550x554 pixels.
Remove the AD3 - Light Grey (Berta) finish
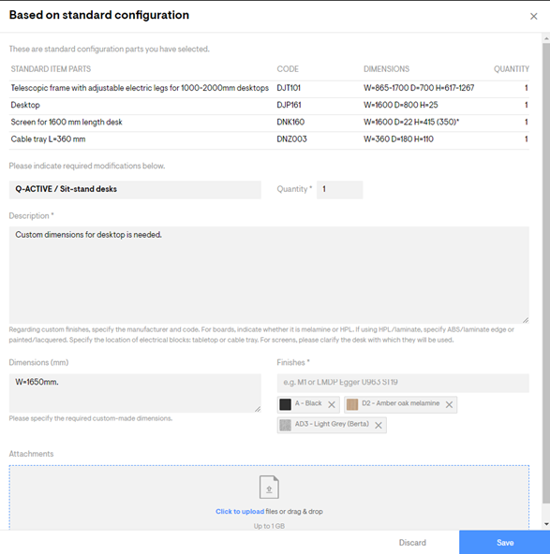tap(379, 426)
